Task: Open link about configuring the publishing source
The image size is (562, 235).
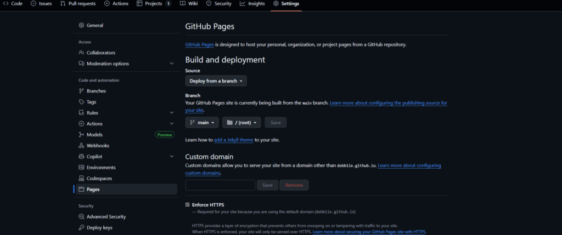Action: click(388, 103)
